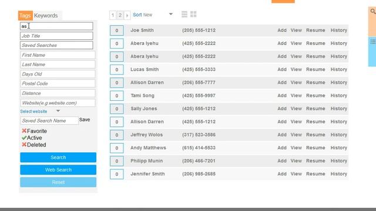Image resolution: width=376 pixels, height=211 pixels.
Task: Open History for Sally Jones
Action: point(339,108)
